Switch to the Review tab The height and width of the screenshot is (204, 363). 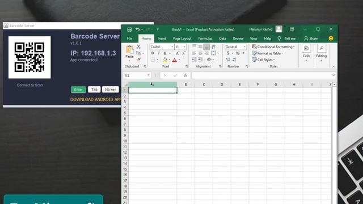pos(238,39)
